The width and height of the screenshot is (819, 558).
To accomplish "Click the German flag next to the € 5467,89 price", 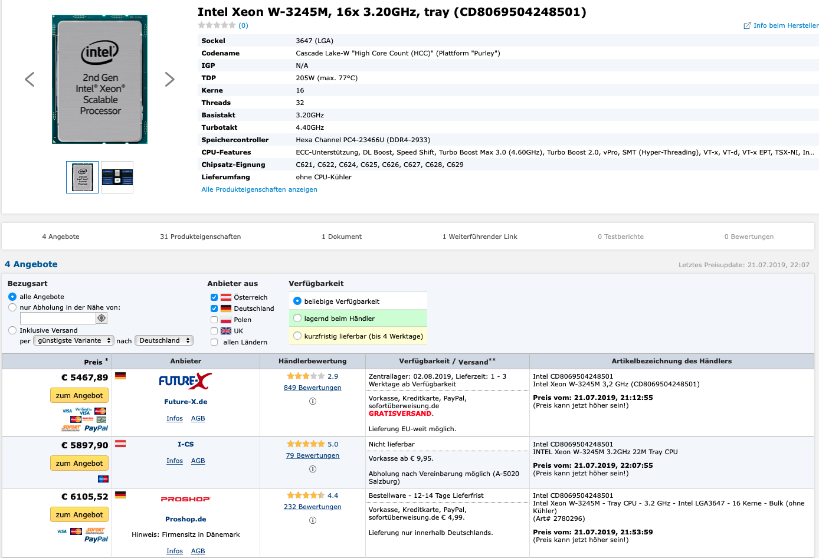I will (x=120, y=376).
